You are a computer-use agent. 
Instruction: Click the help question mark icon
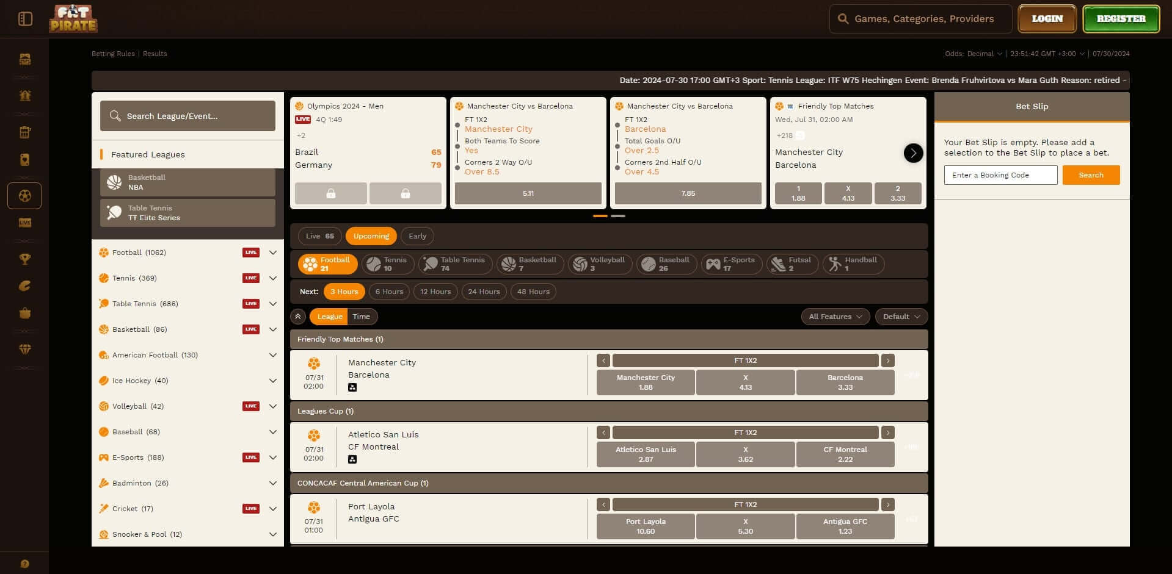(24, 564)
